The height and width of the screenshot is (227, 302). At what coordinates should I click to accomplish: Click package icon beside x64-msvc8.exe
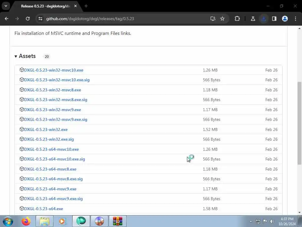22,169
